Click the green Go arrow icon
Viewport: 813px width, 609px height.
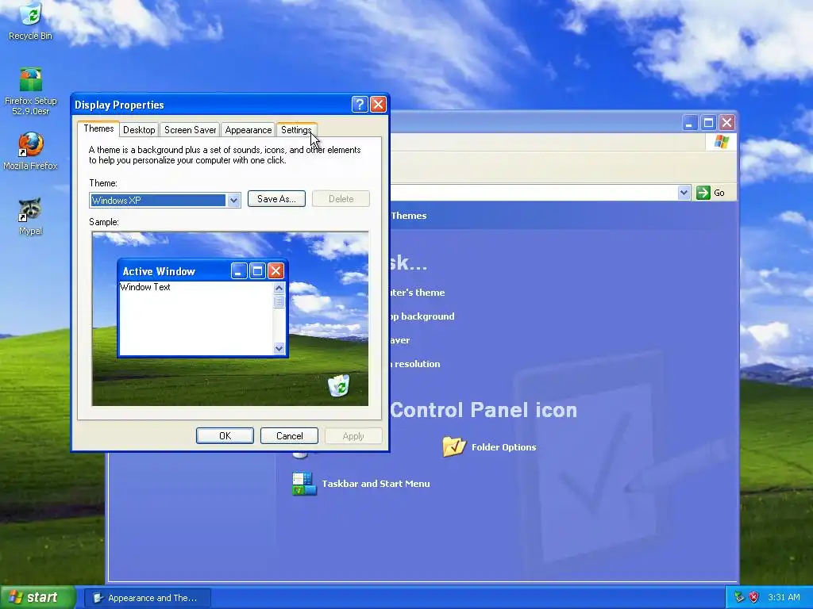pos(703,193)
